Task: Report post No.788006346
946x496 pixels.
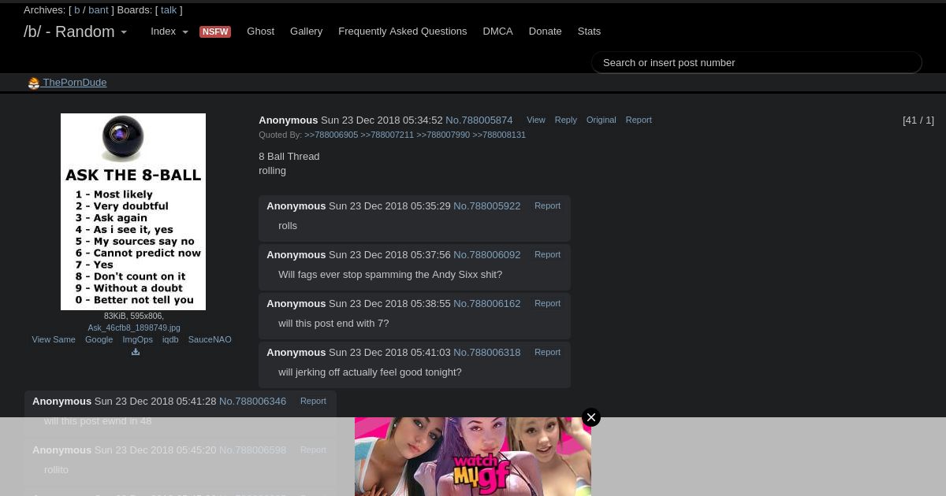Action: (x=313, y=401)
